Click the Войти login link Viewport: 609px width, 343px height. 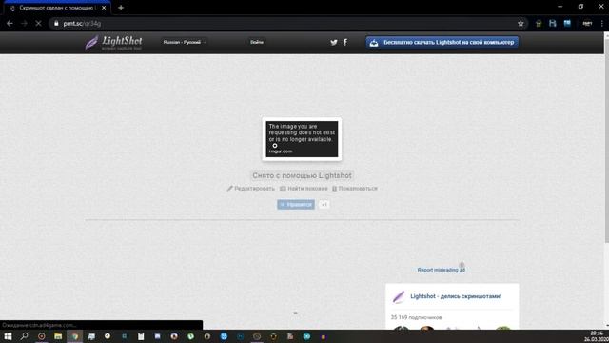tap(257, 42)
